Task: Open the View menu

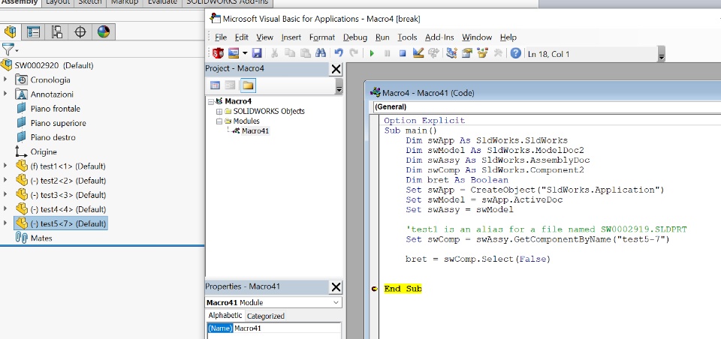Action: (x=265, y=37)
